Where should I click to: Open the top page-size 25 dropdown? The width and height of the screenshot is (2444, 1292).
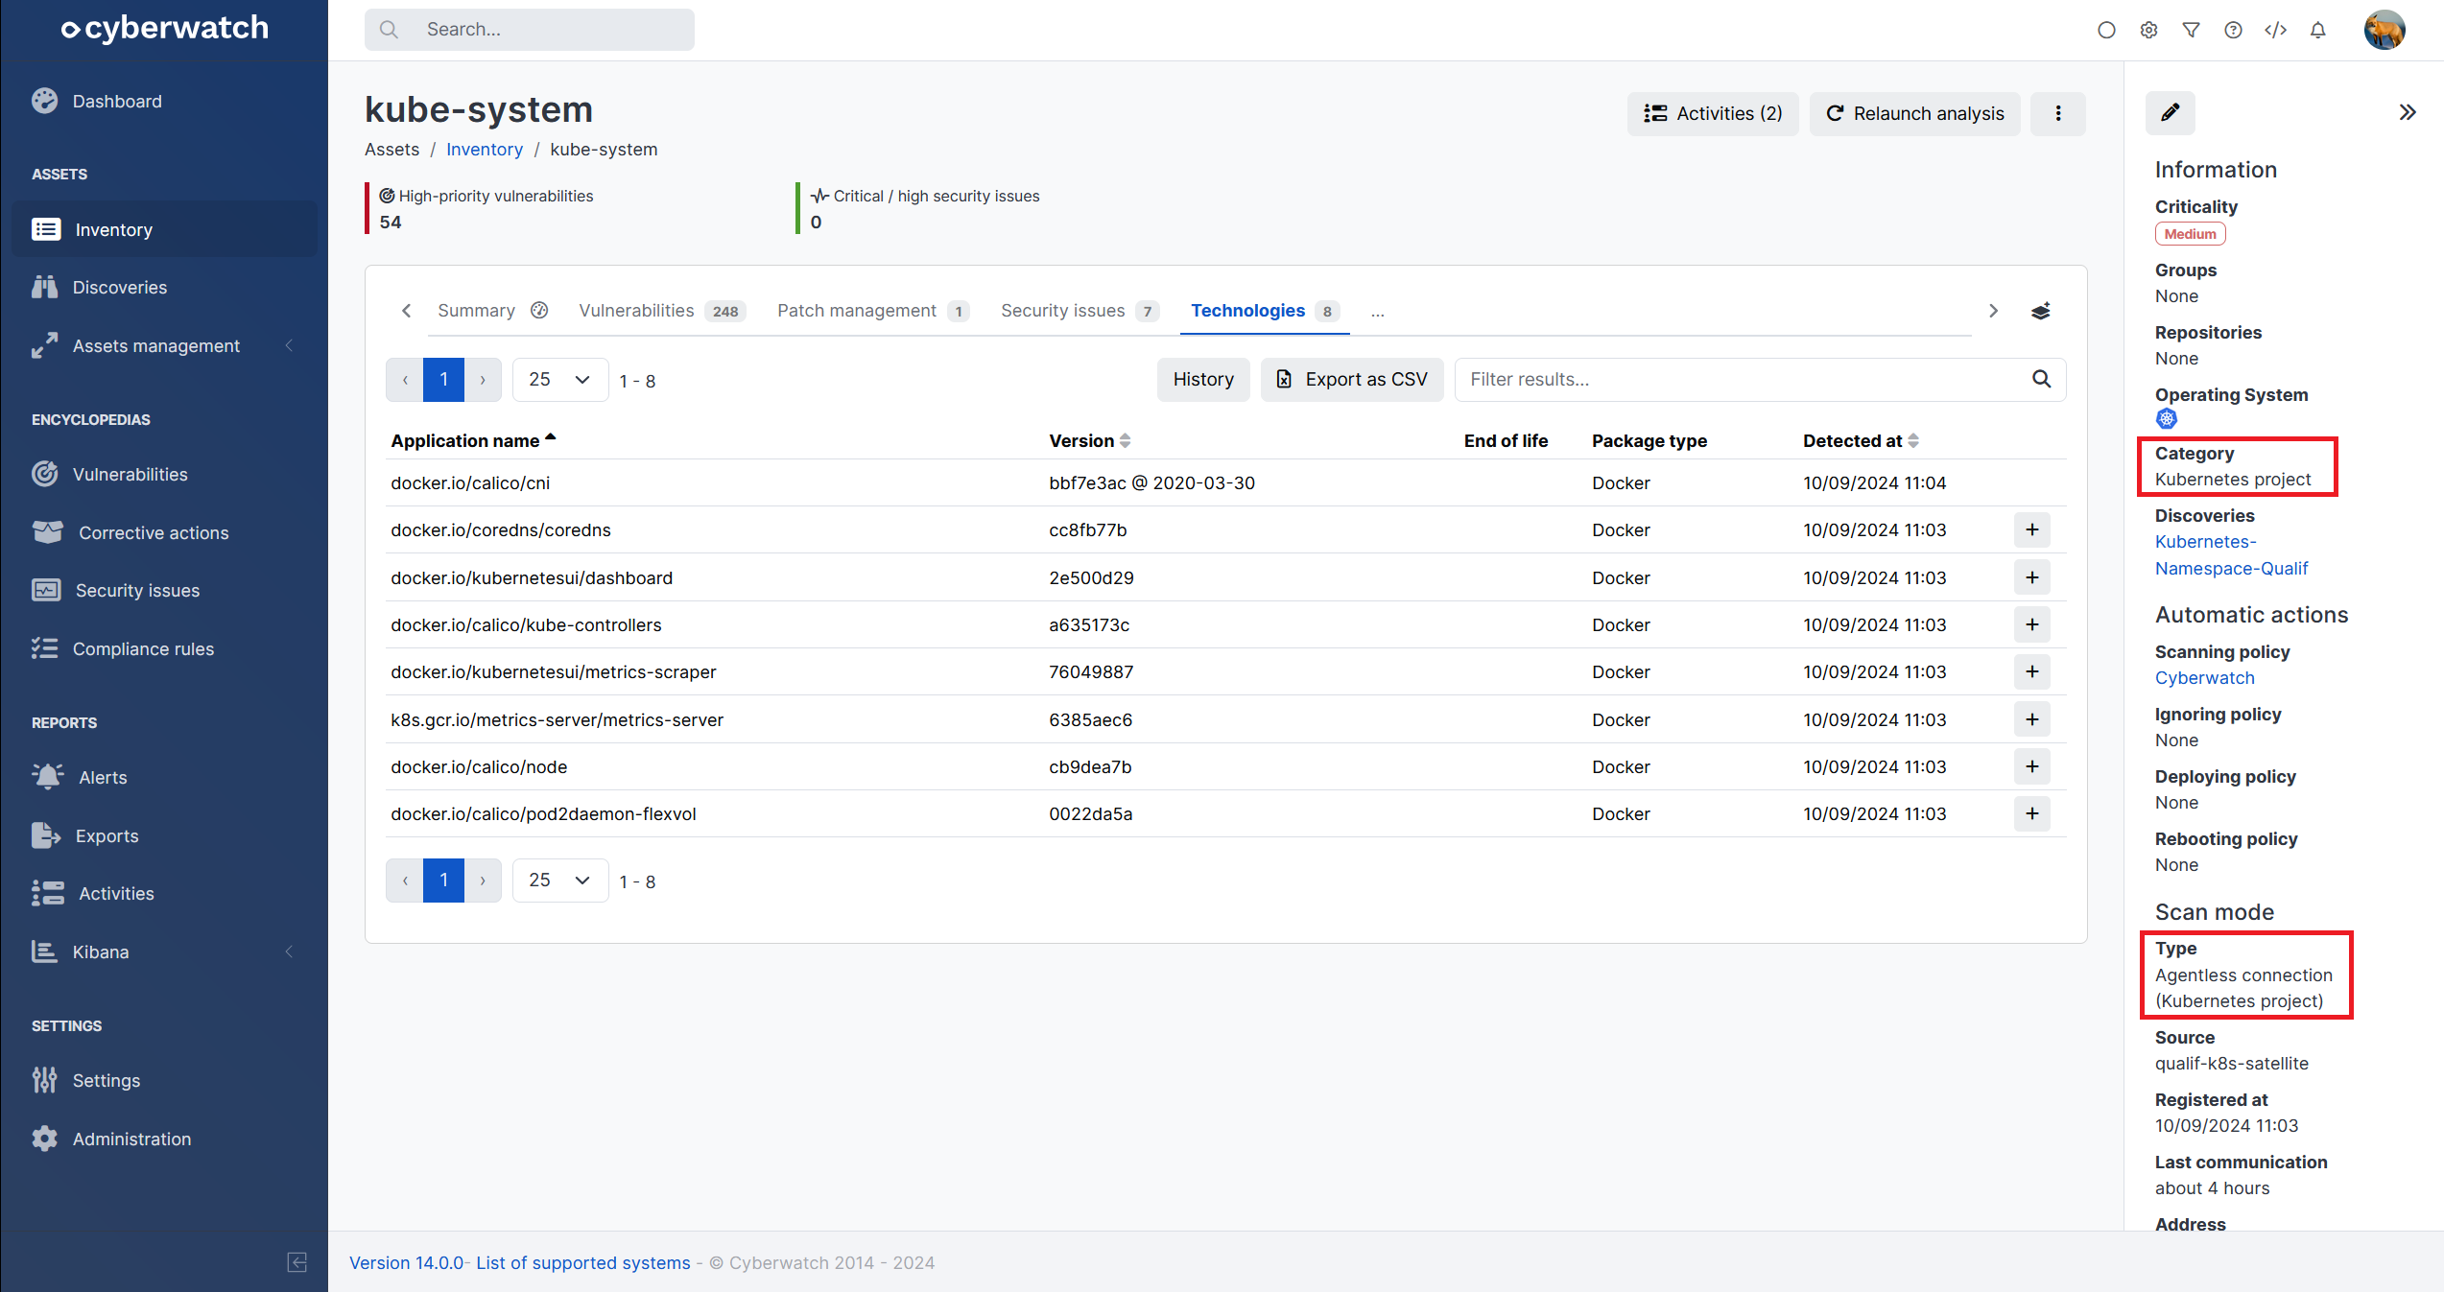pos(560,380)
